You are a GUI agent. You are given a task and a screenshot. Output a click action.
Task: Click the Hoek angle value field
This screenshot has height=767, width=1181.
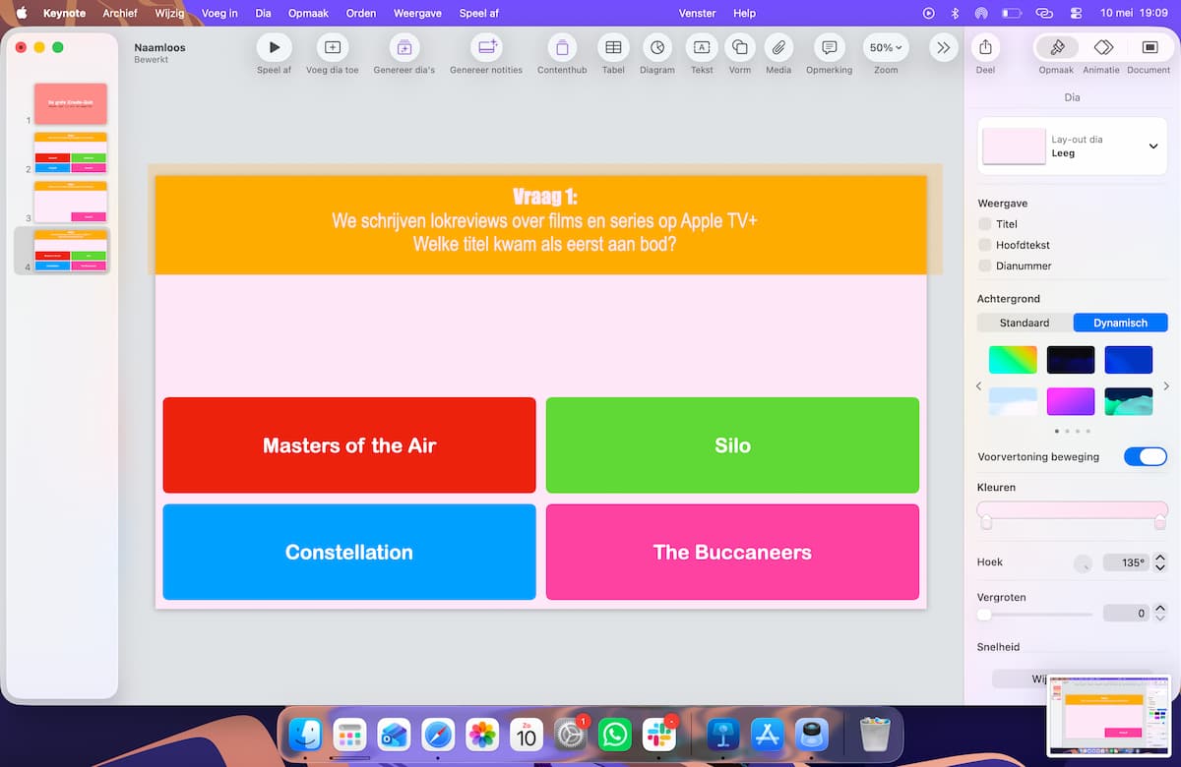click(1125, 562)
